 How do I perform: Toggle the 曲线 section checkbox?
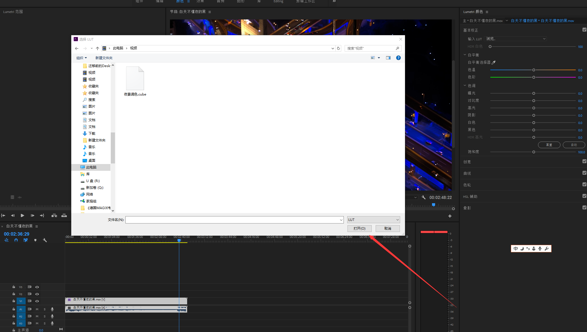click(x=584, y=173)
